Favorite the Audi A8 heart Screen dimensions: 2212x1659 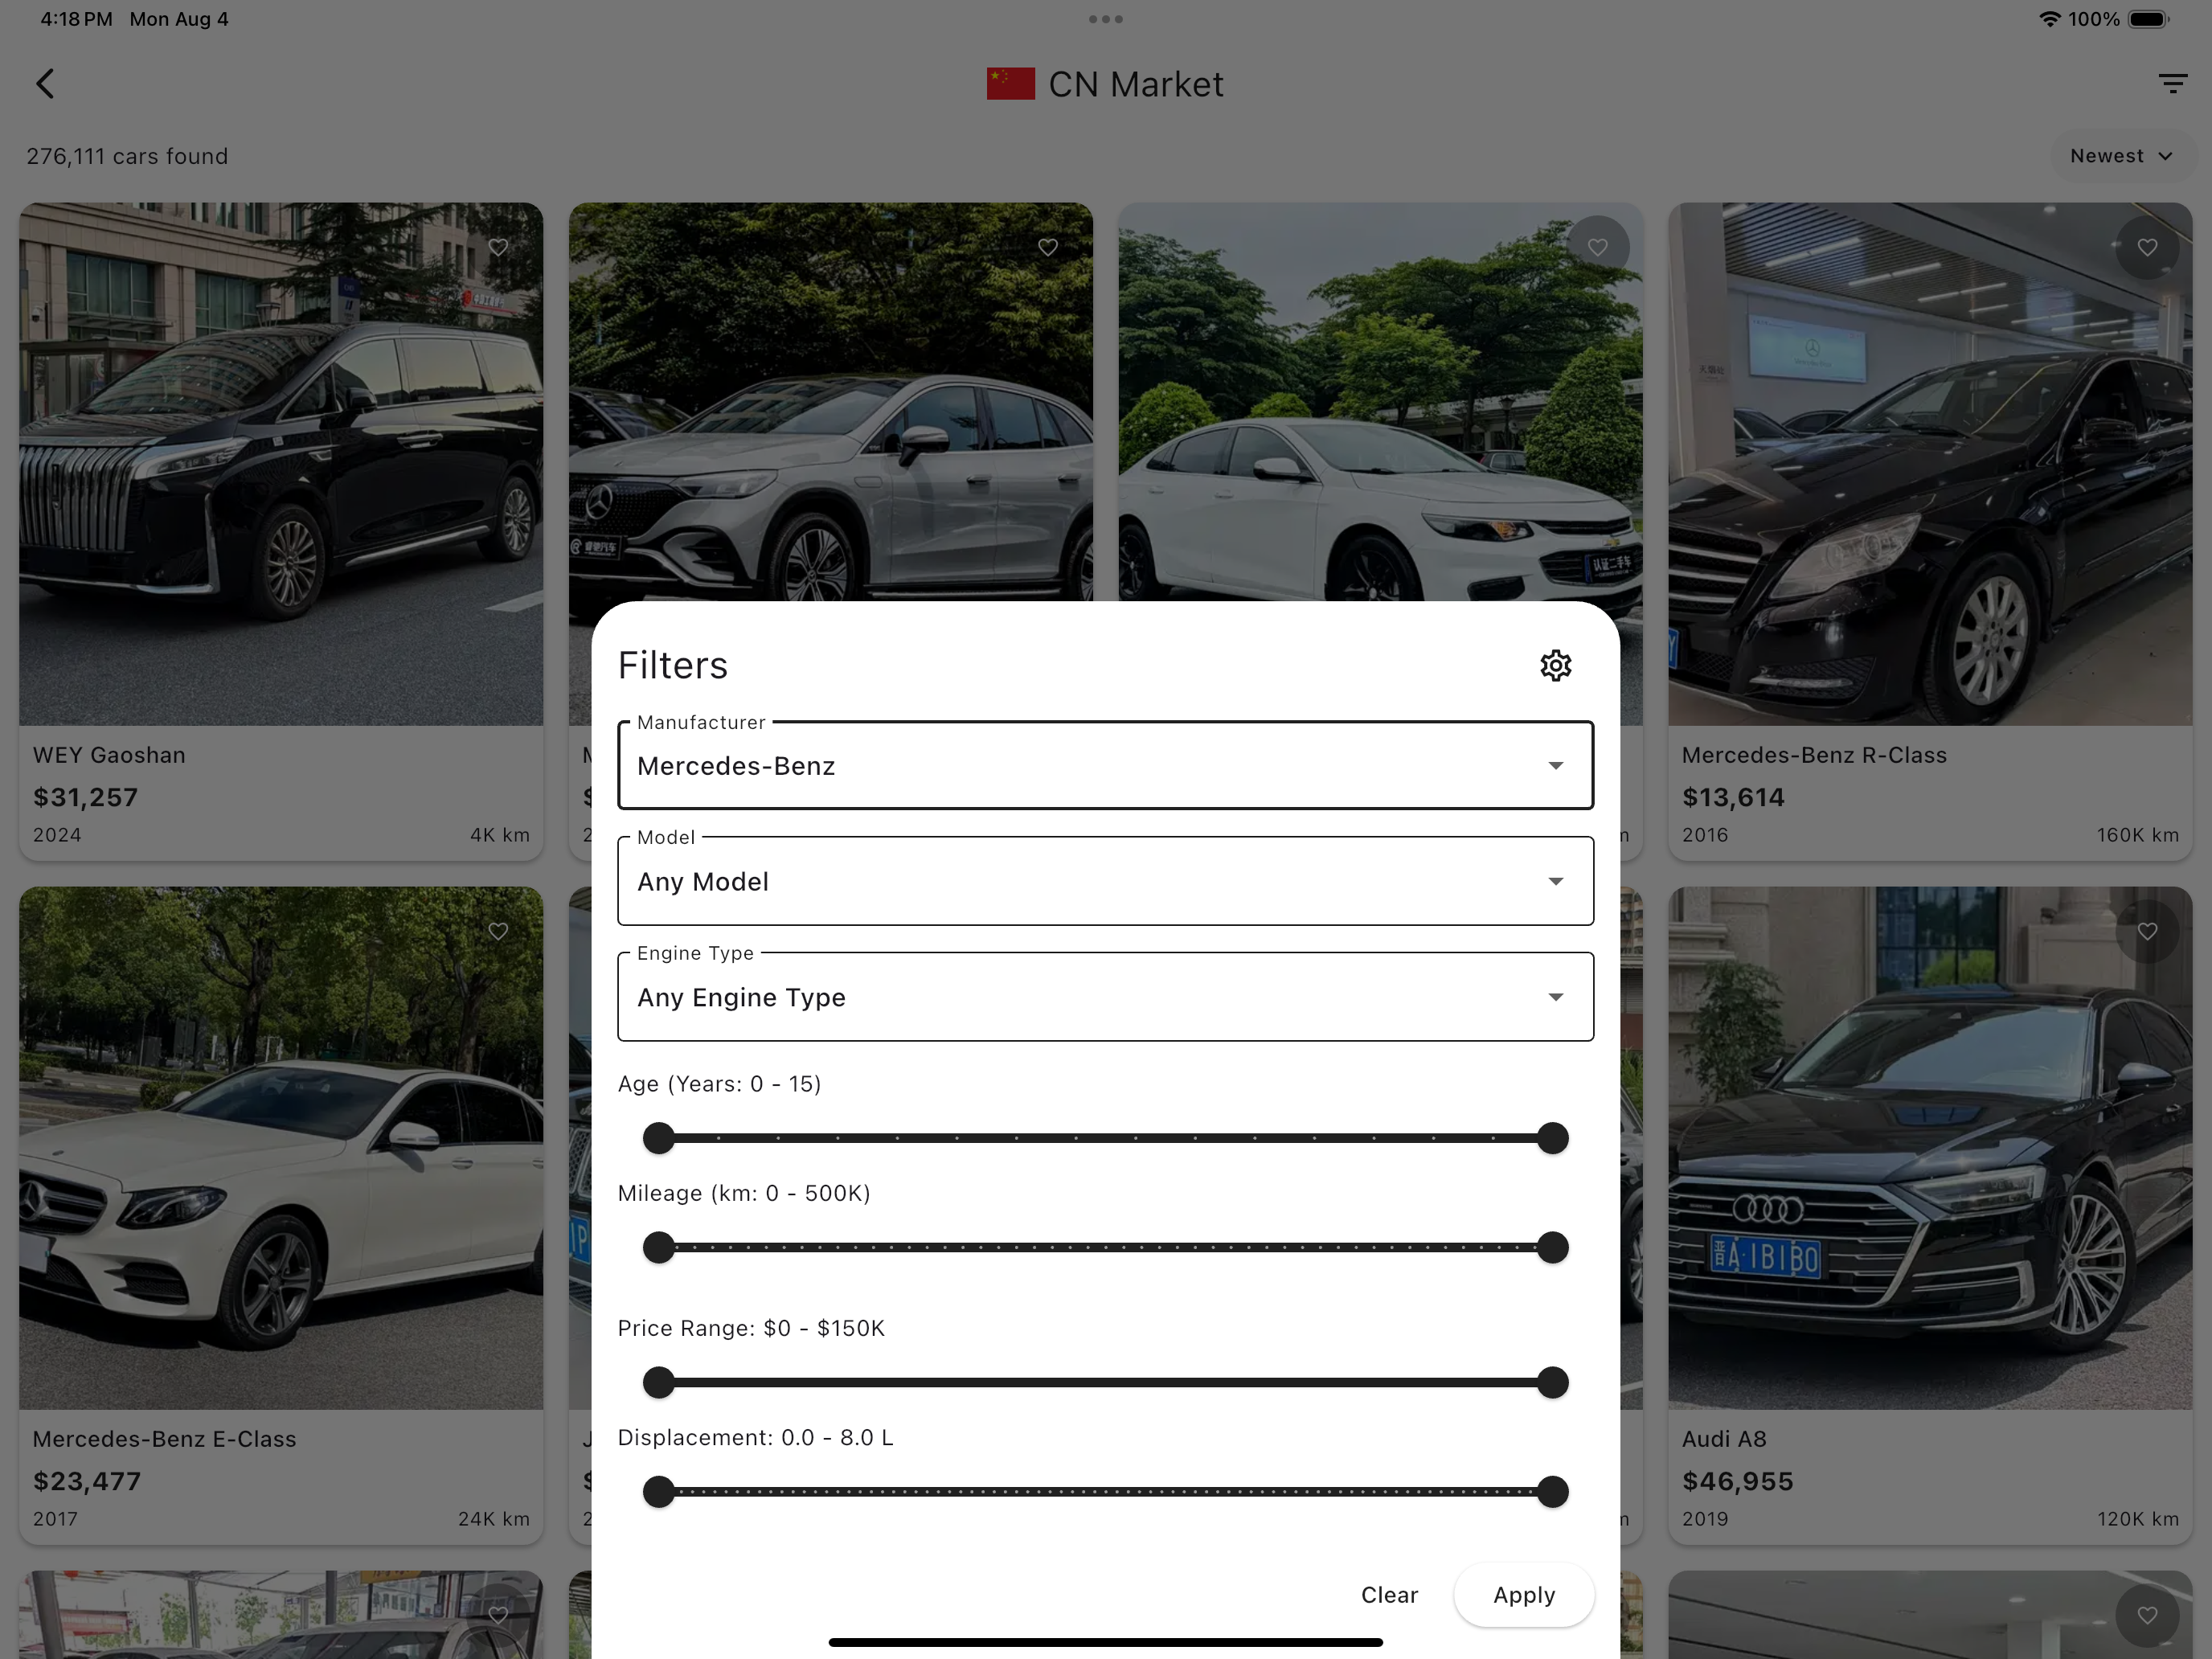(x=2147, y=931)
